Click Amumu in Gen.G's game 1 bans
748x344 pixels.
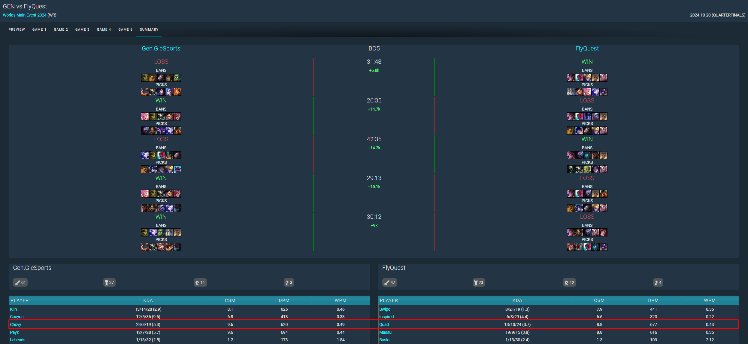pos(177,78)
